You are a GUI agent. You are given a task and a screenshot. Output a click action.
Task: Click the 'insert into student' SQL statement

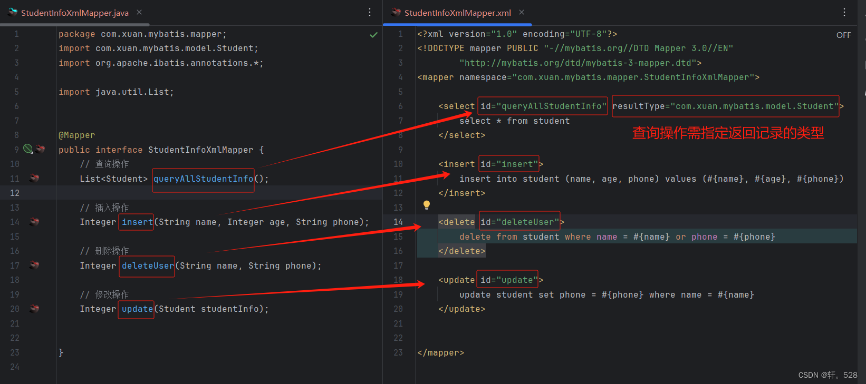tap(651, 179)
